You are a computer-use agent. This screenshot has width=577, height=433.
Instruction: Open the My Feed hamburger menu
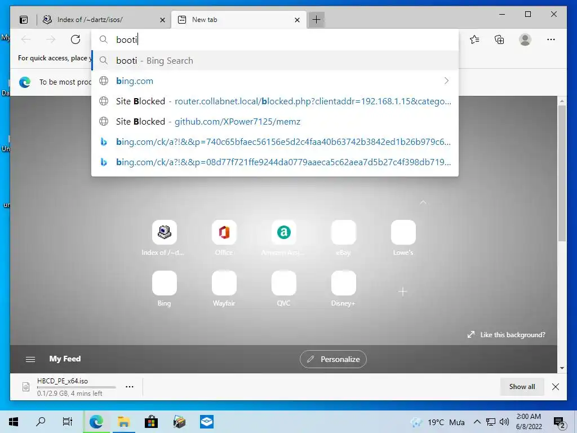coord(30,359)
